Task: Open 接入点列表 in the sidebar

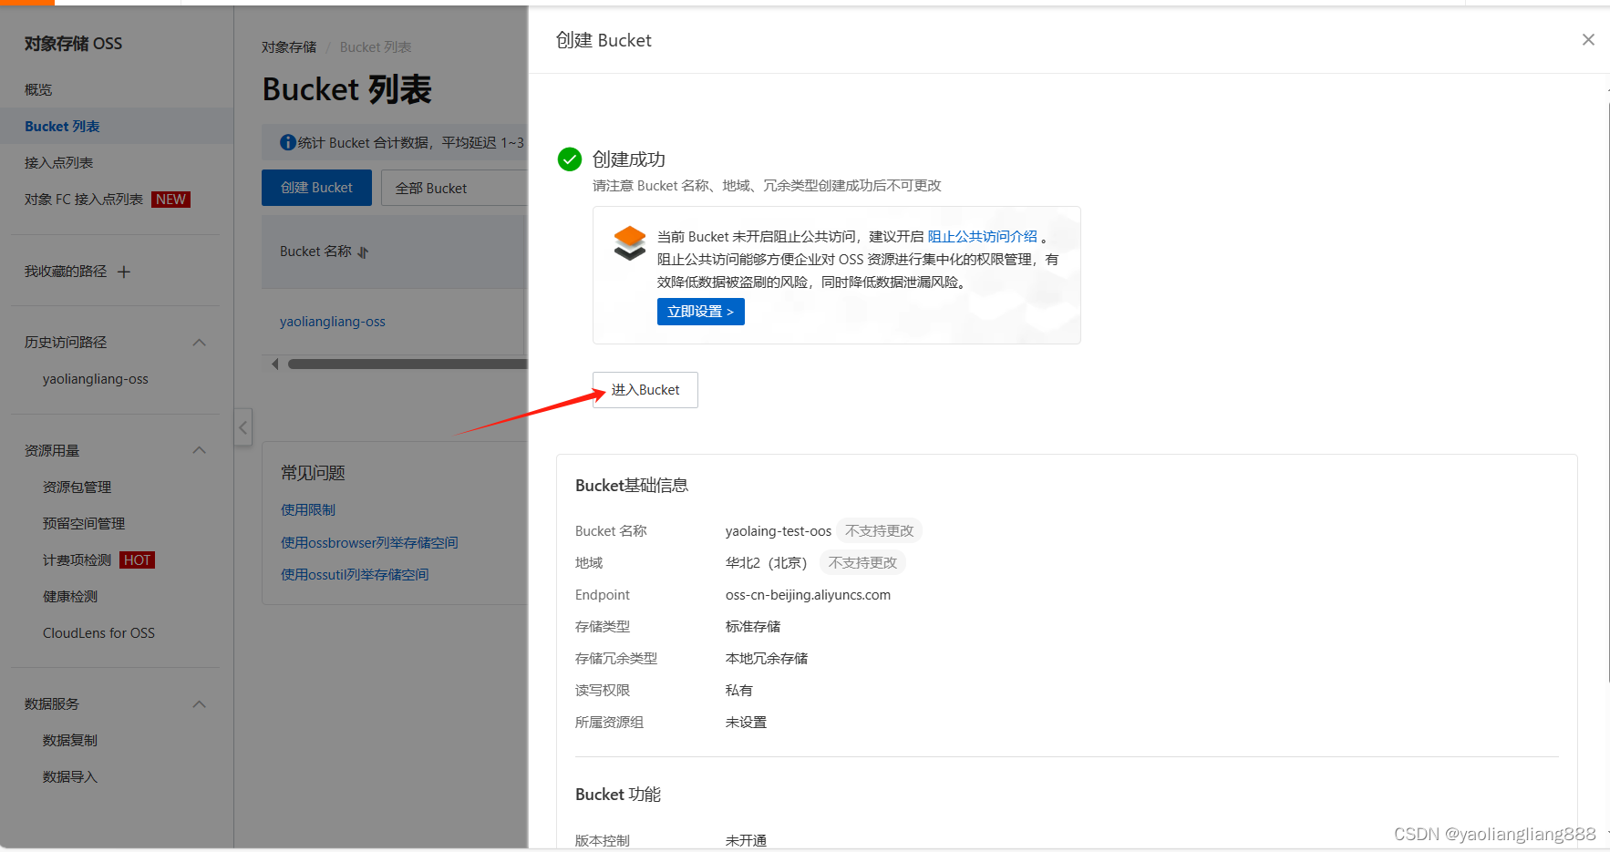Action: 58,163
